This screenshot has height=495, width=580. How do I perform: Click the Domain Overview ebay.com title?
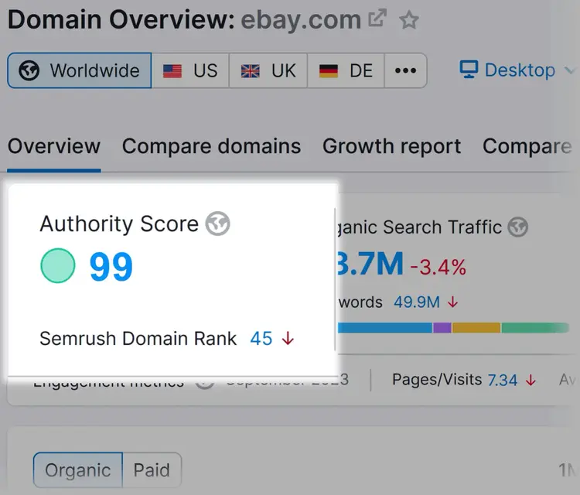(184, 20)
